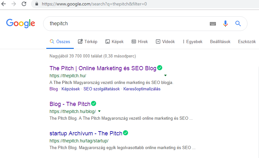Switch to the Képek tab

pos(114,41)
